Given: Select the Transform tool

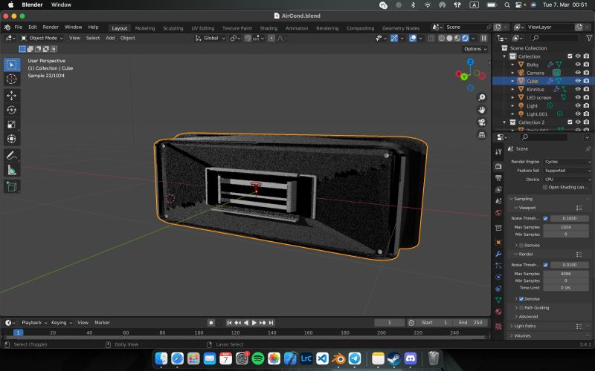Looking at the screenshot, I should point(12,139).
